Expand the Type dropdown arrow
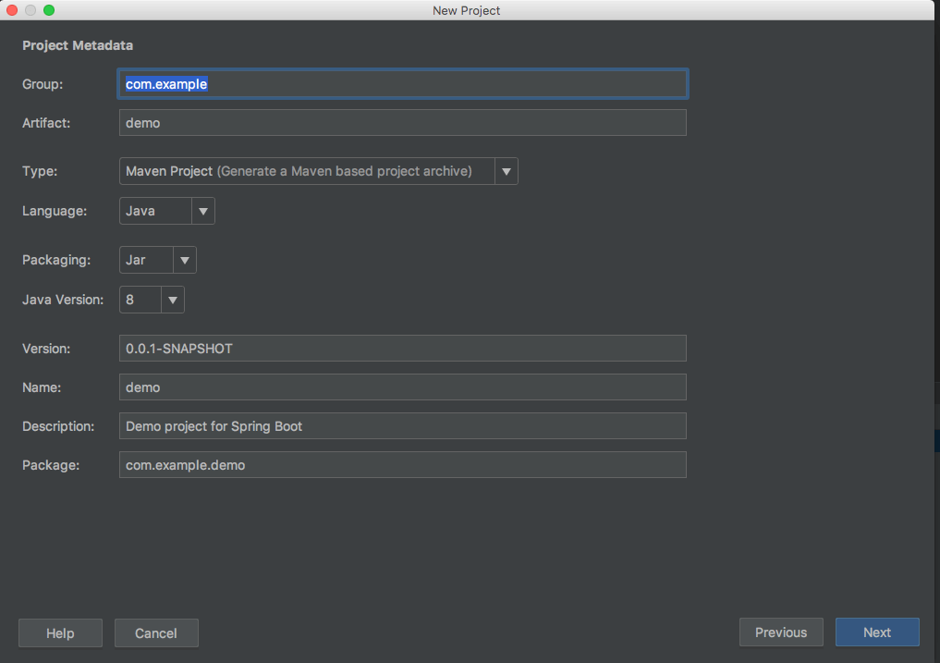 pos(507,171)
